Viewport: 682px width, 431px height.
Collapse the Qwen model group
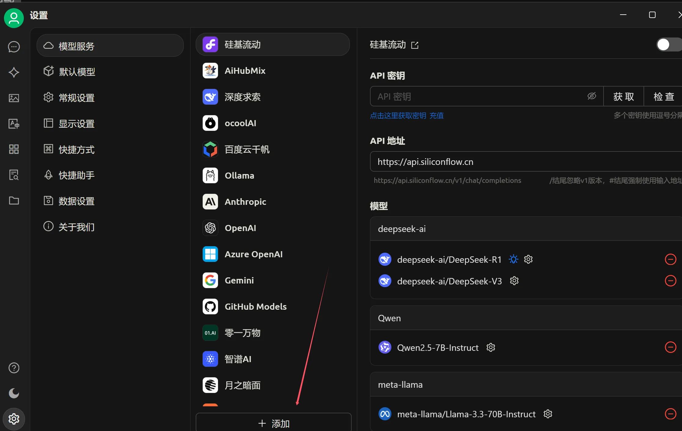(526, 318)
